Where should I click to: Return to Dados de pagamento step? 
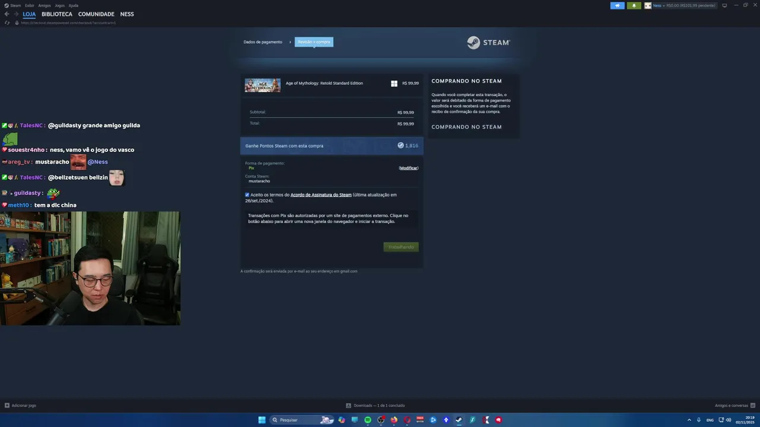tap(263, 42)
